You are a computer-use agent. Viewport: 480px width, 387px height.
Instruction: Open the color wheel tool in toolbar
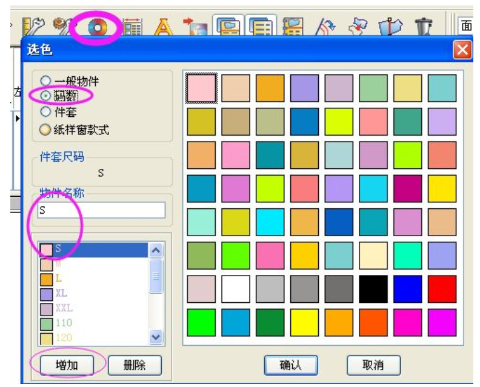pyautogui.click(x=98, y=27)
